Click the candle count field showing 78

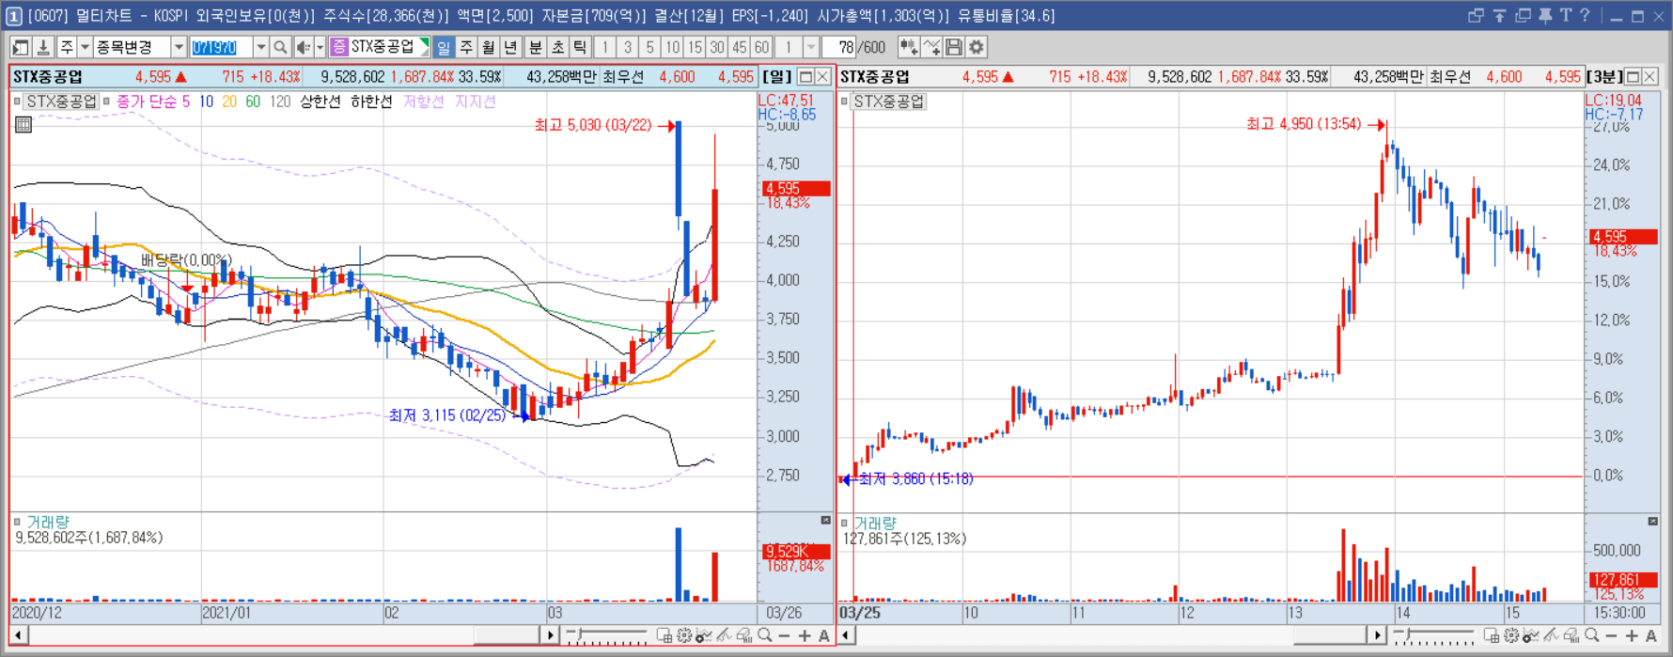click(839, 47)
